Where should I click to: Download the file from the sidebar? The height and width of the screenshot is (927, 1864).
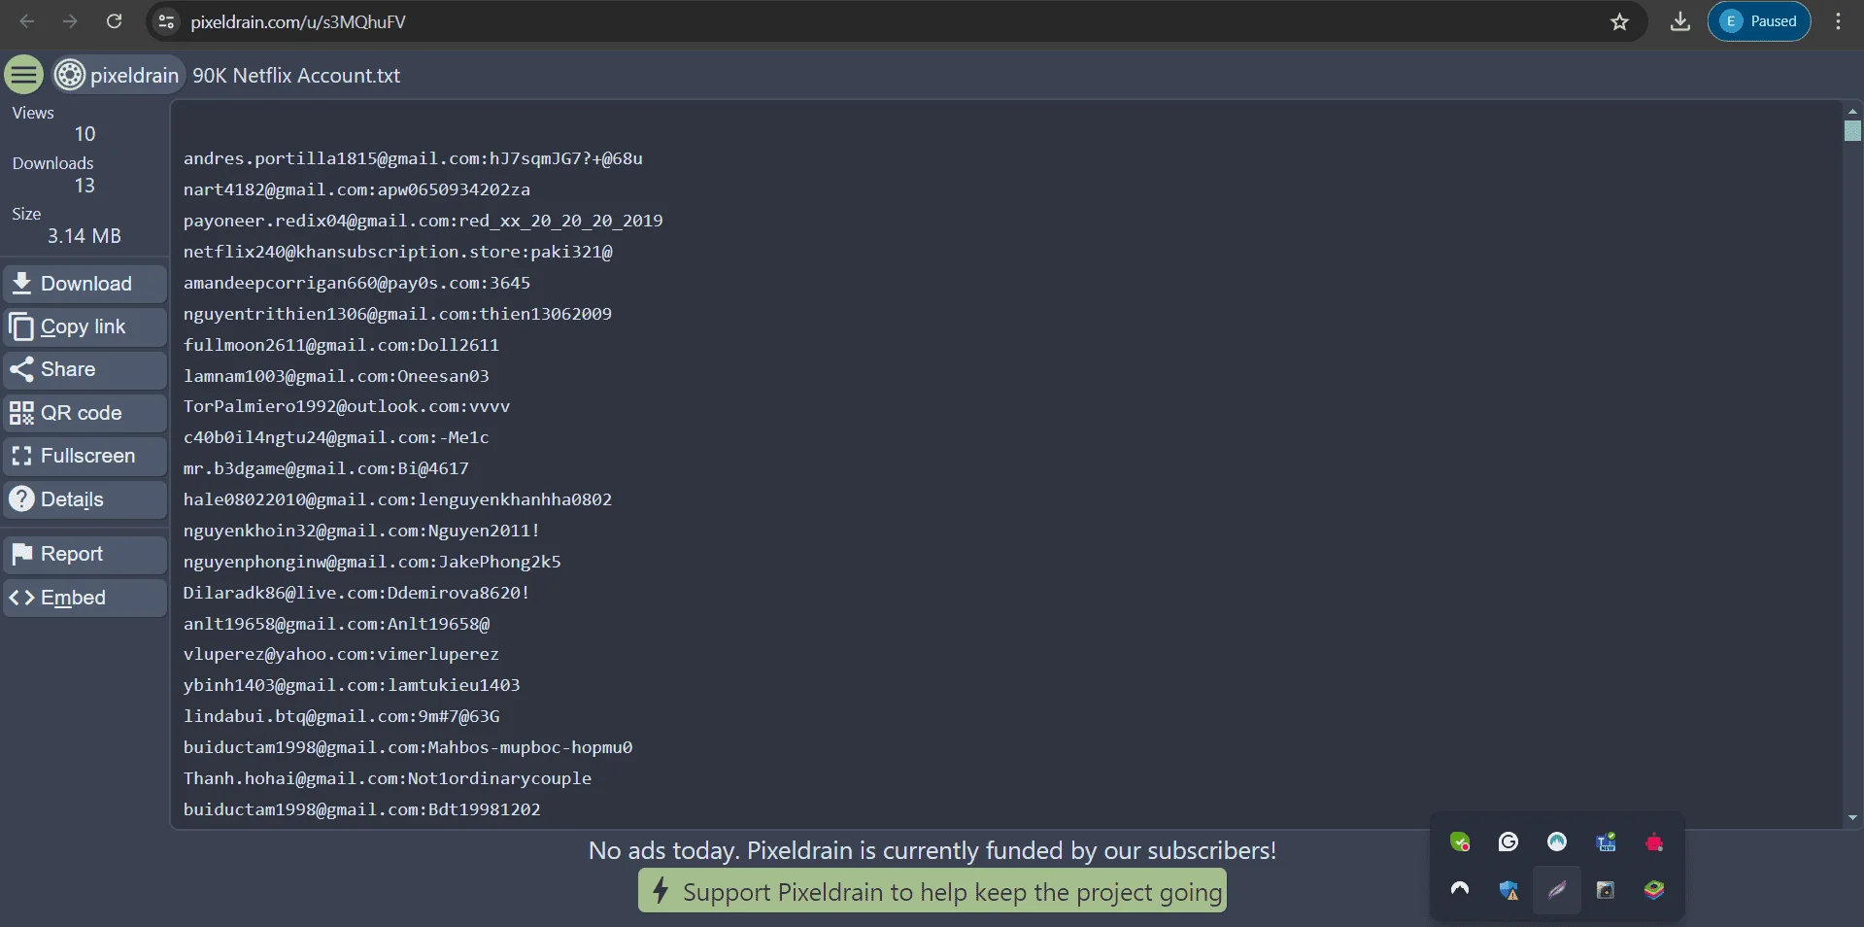coord(85,284)
